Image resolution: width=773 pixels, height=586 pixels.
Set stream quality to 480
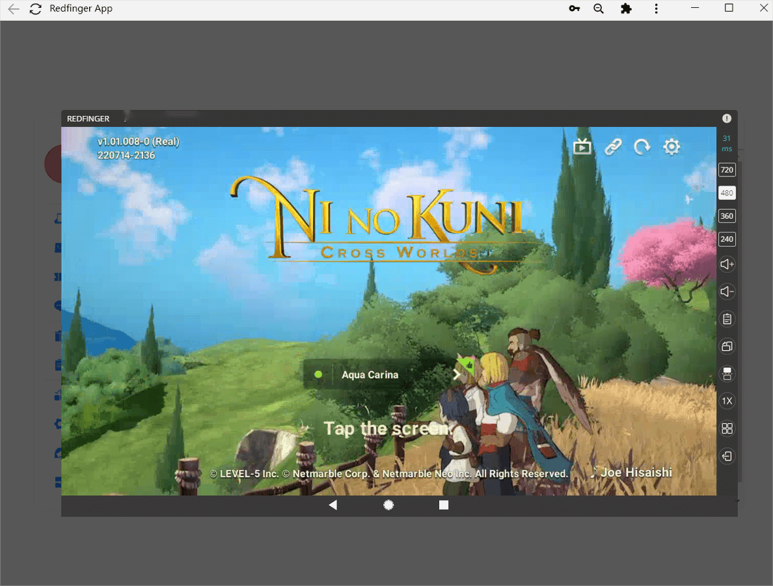coord(727,193)
